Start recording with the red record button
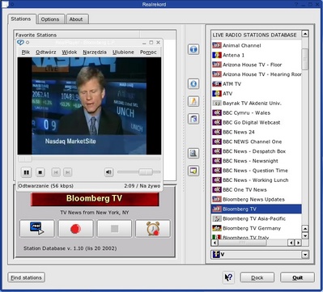 pyautogui.click(x=76, y=229)
